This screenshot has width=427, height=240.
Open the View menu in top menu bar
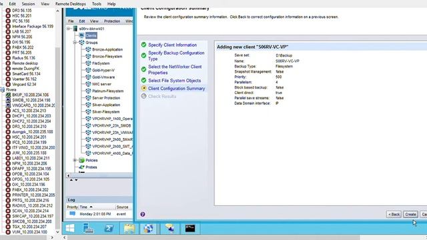pyautogui.click(x=45, y=4)
